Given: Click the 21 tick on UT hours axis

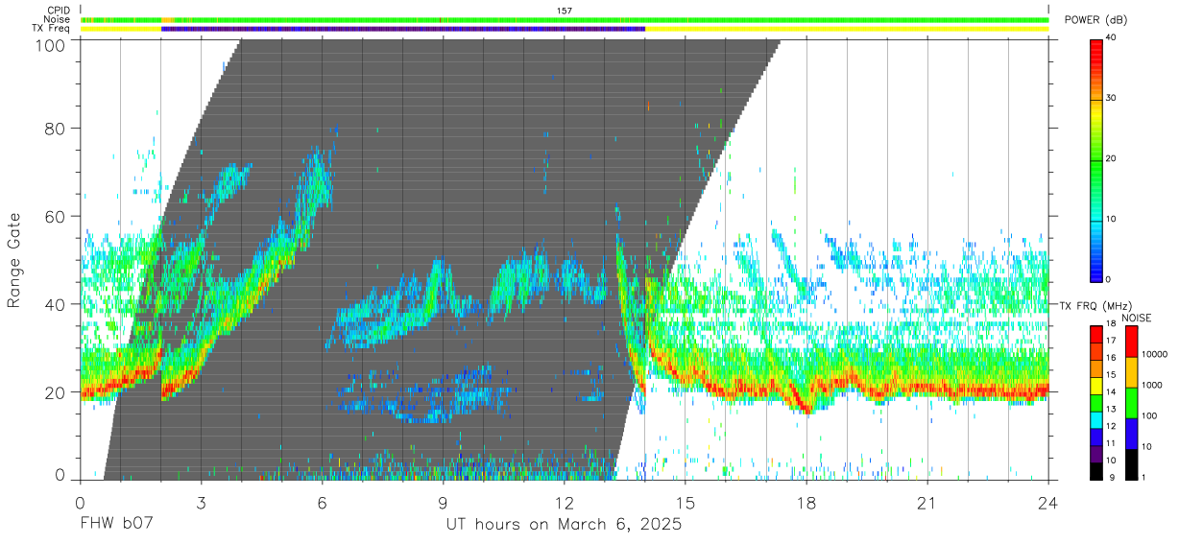Looking at the screenshot, I should [x=927, y=502].
